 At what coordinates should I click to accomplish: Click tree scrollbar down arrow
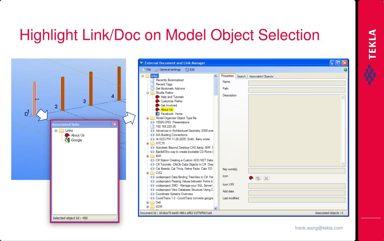pyautogui.click(x=216, y=208)
